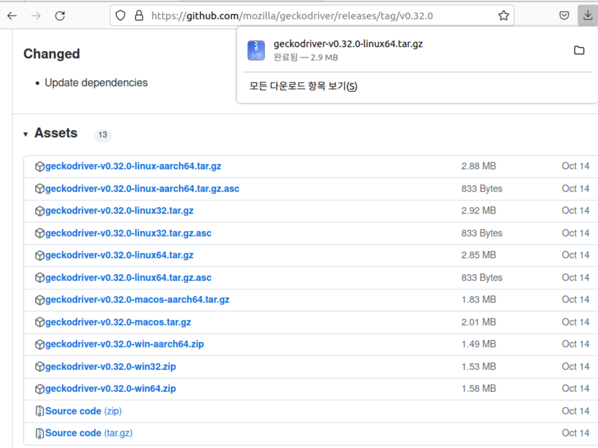
Task: Download geckodriver-v0.32.0-linux-aarch64.tar.gz.asc signature
Action: coord(142,189)
